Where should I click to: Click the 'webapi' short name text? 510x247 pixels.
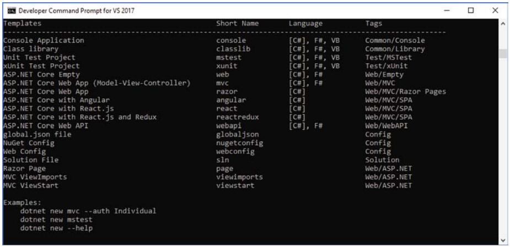[228, 125]
